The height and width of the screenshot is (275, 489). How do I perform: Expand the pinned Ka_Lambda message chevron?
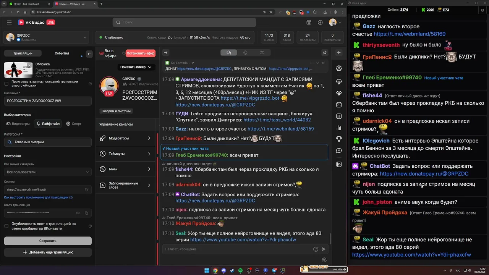tap(317, 63)
